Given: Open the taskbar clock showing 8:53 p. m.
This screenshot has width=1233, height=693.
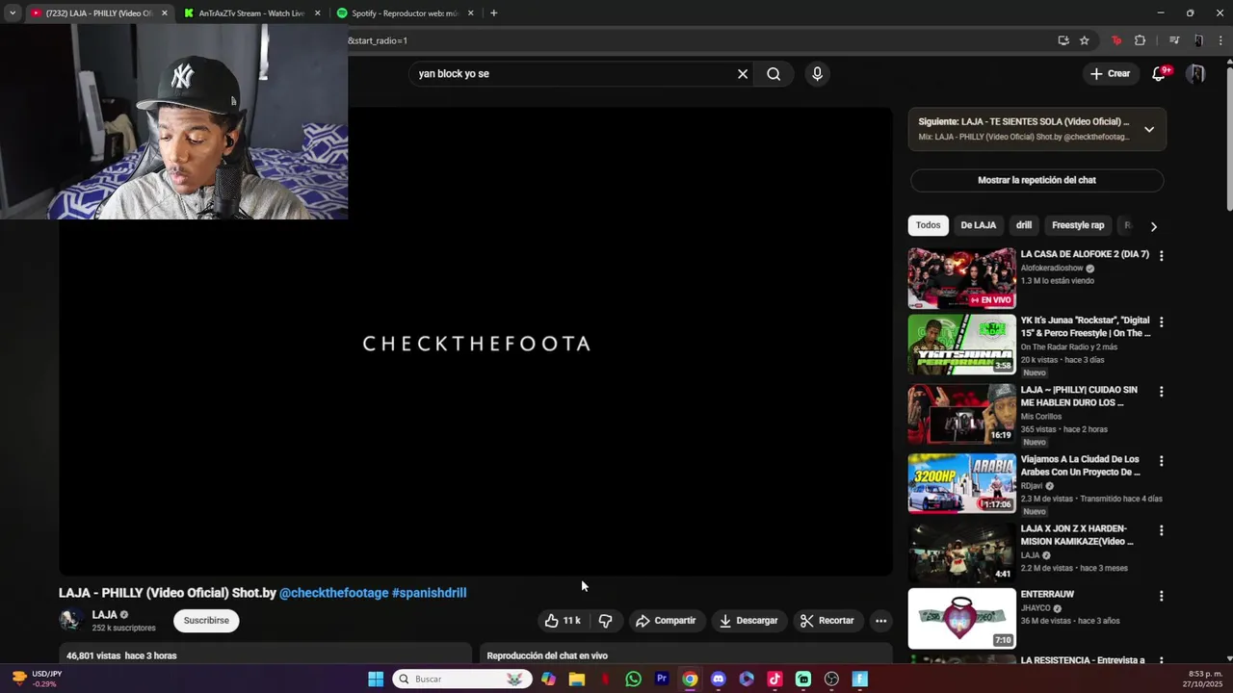Looking at the screenshot, I should coord(1204,679).
